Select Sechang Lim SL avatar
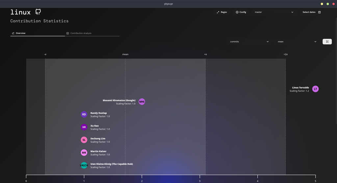This screenshot has width=337, height=183. pyautogui.click(x=84, y=140)
